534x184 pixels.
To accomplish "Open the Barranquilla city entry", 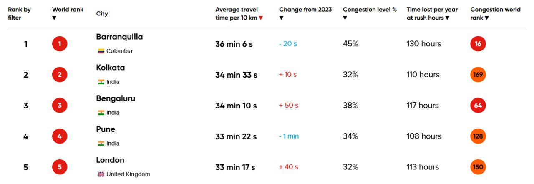I will pos(119,37).
